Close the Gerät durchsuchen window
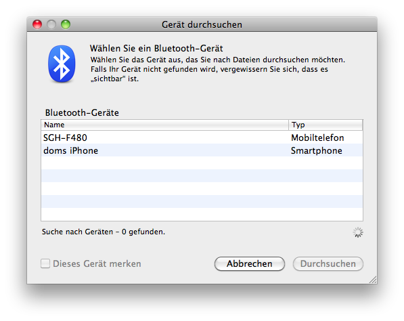 [37, 24]
